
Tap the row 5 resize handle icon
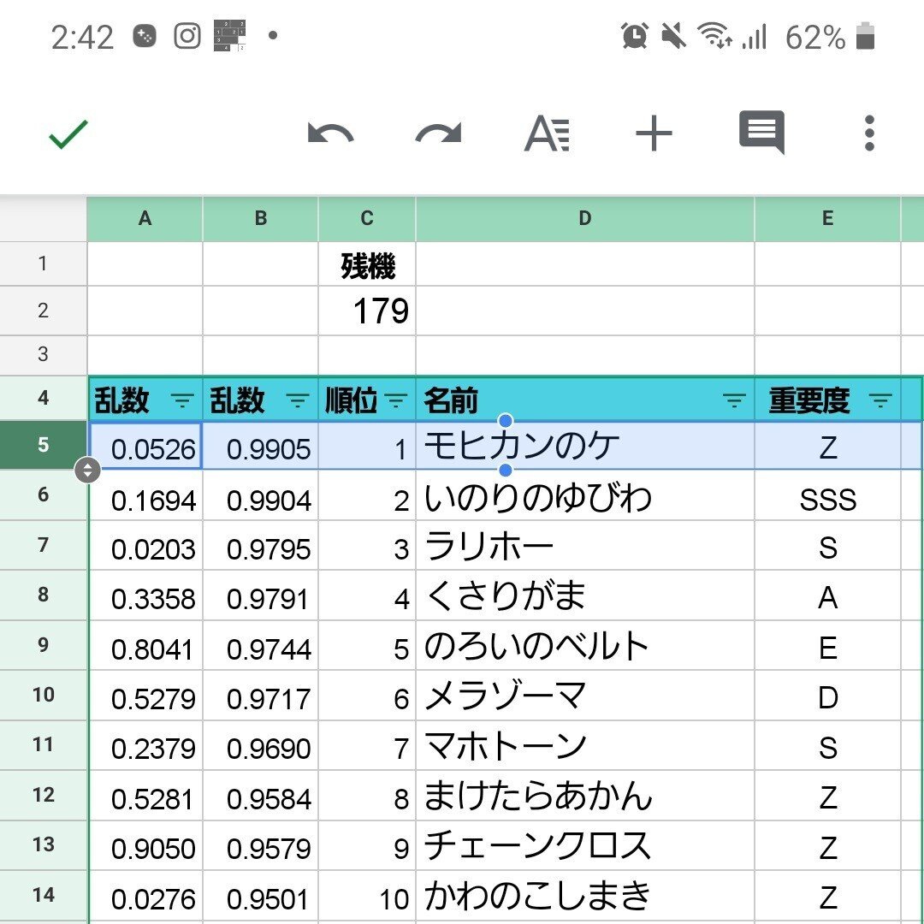pyautogui.click(x=87, y=470)
